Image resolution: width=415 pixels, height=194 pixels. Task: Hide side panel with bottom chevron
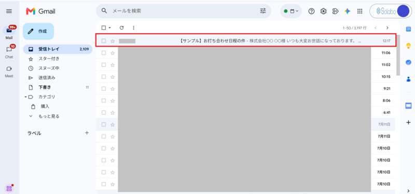point(408,190)
